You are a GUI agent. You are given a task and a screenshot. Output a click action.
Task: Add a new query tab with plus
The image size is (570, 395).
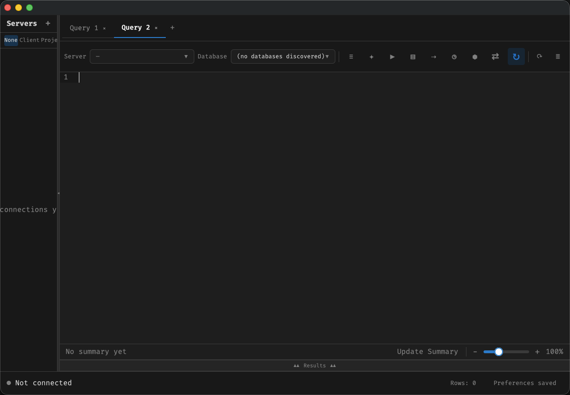tap(172, 28)
